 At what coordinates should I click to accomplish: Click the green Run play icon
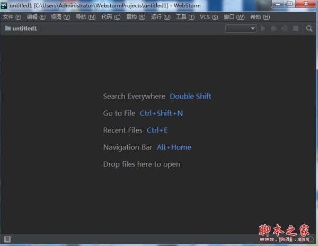263,29
